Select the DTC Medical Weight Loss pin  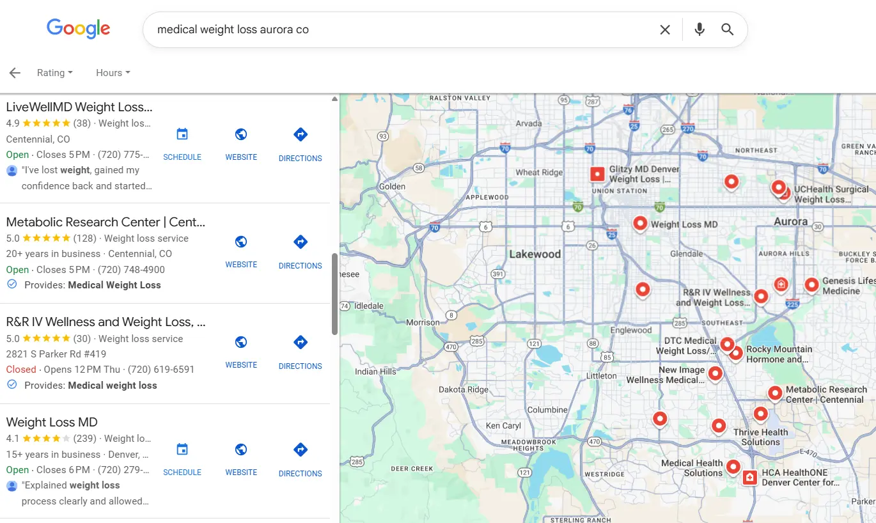[726, 344]
